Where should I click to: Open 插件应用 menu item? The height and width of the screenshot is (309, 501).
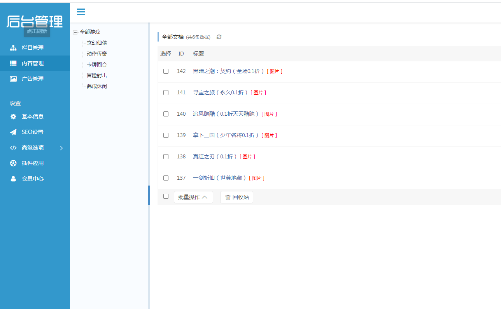[x=35, y=163]
